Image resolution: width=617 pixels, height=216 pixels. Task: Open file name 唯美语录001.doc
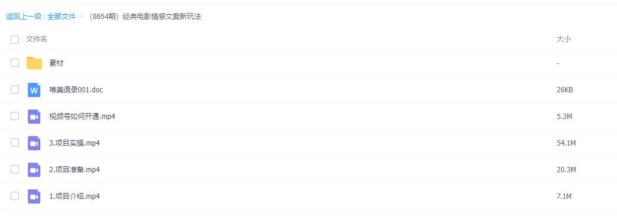point(76,90)
